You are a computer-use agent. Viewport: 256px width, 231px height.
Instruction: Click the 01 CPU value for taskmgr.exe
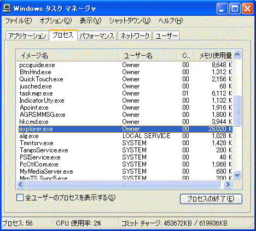[185, 93]
